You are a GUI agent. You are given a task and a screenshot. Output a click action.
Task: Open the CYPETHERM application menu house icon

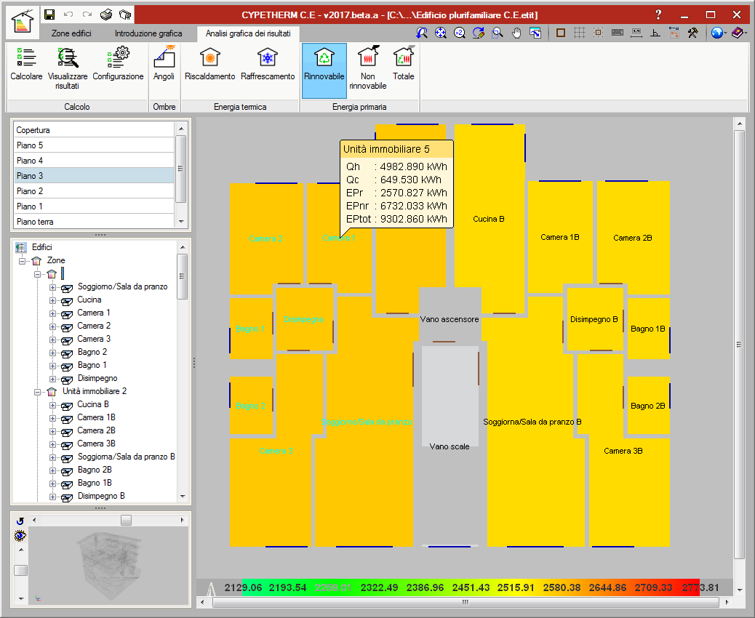[x=22, y=22]
